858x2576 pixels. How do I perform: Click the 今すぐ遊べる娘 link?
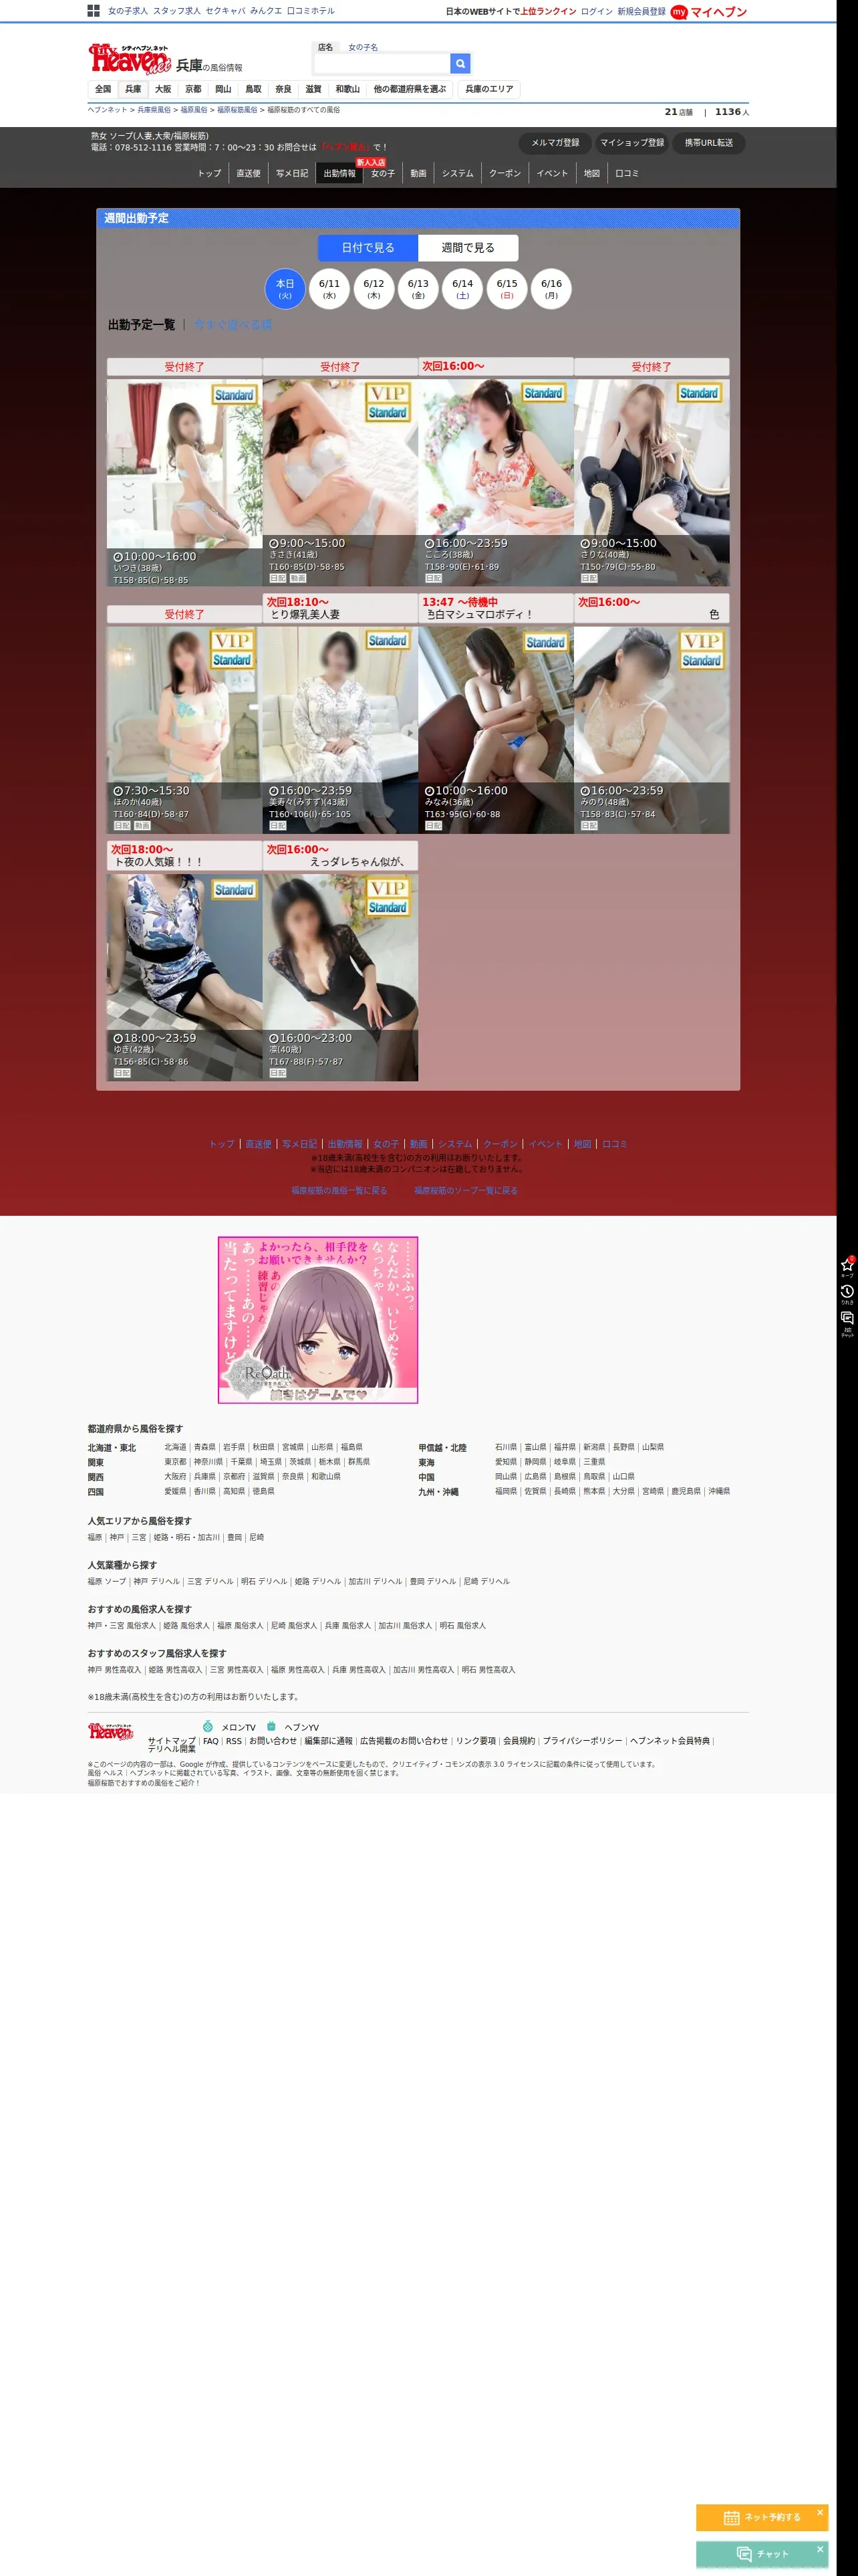(x=233, y=325)
